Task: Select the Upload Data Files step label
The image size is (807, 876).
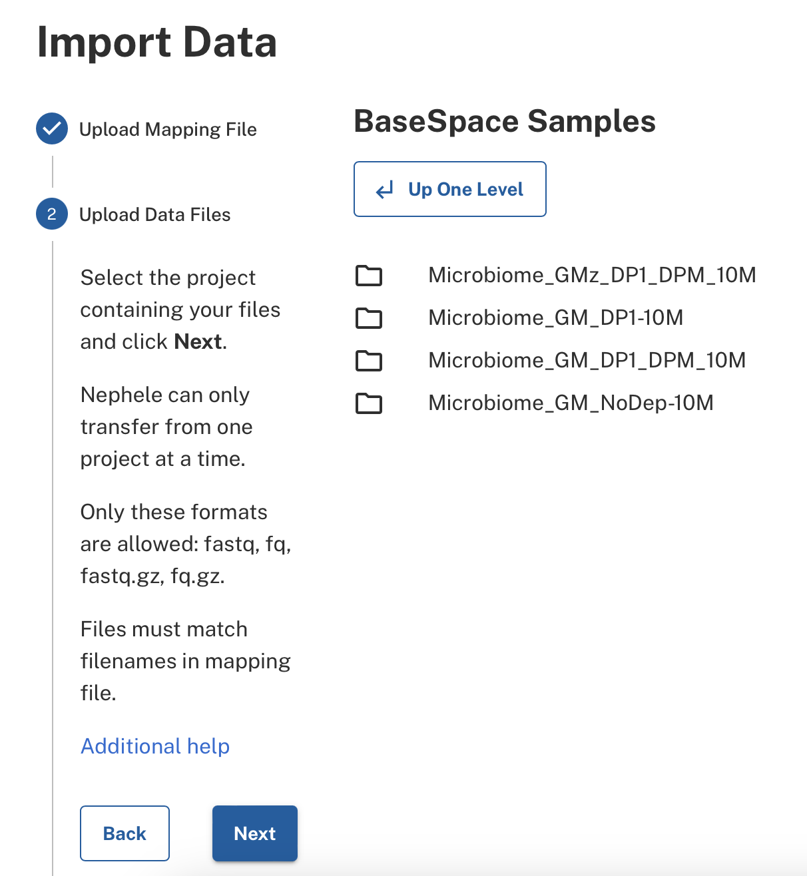Action: coord(155,214)
